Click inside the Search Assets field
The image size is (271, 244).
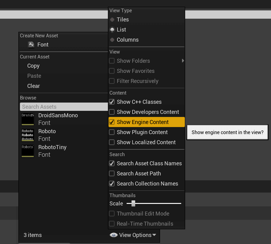coord(64,107)
